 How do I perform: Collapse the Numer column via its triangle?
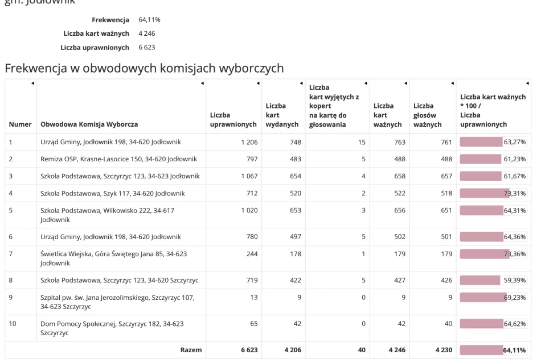pos(31,83)
